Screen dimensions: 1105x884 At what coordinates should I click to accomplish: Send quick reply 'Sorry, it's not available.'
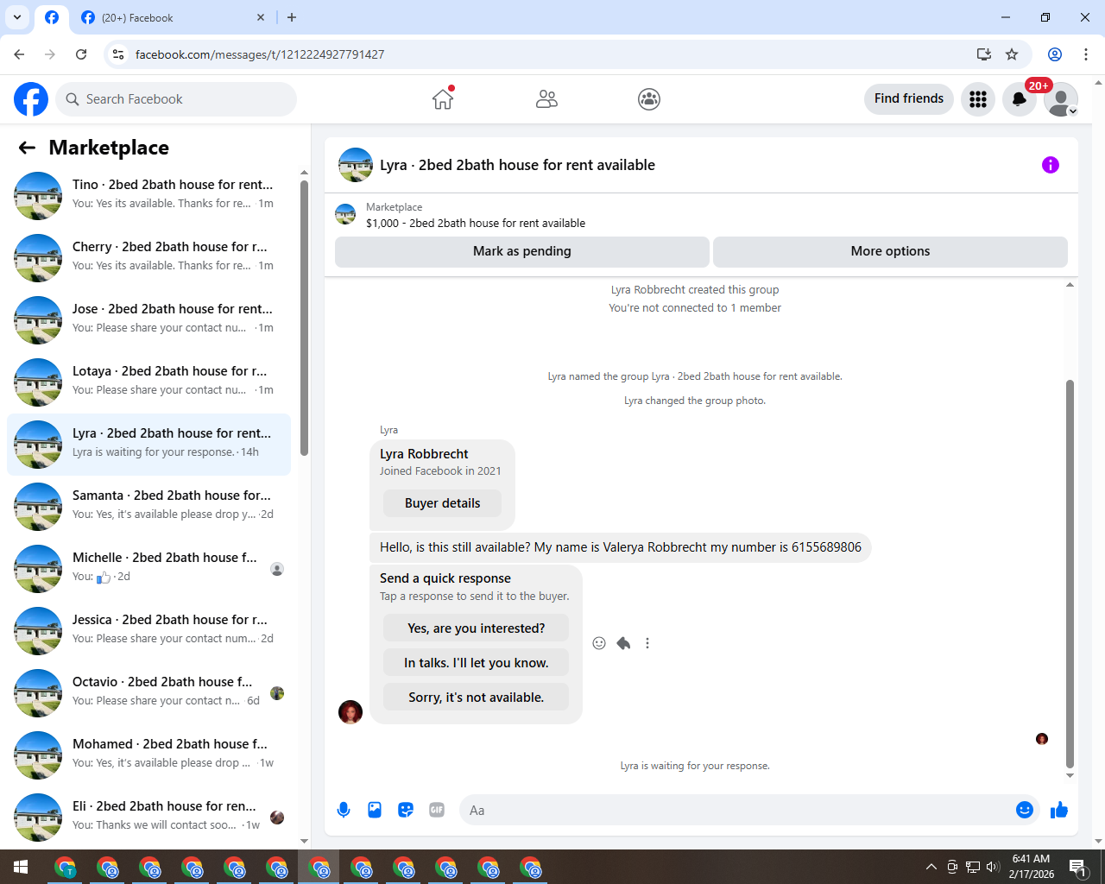(x=477, y=698)
